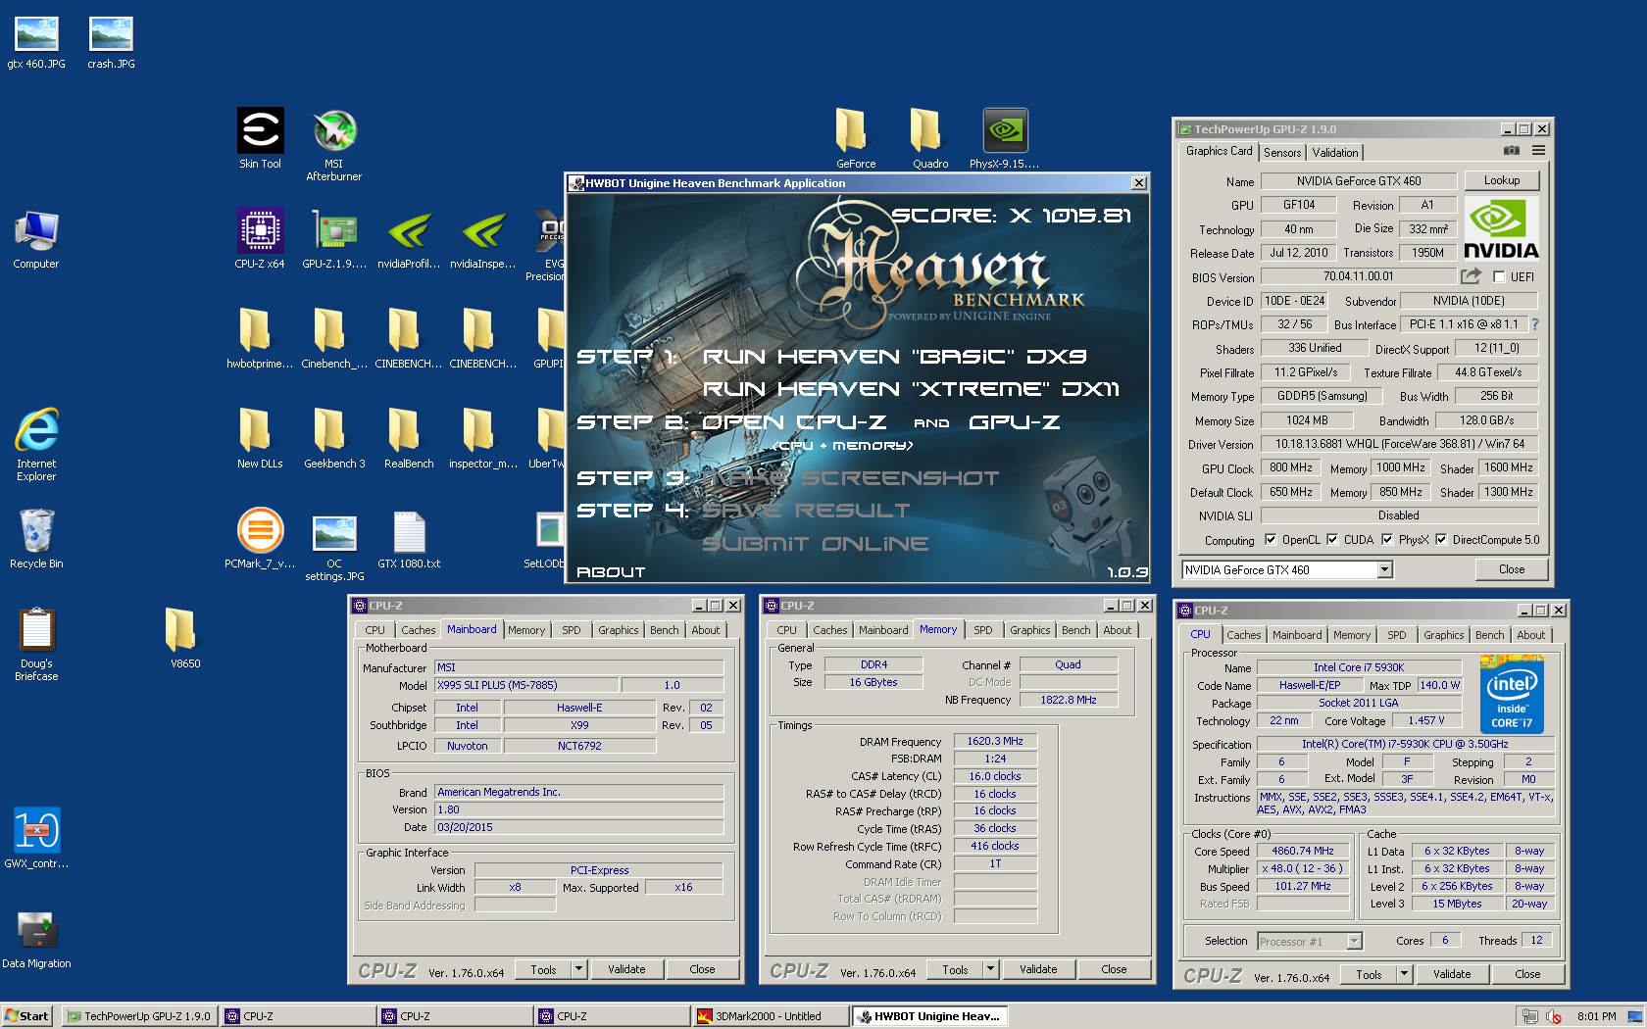Expand the Processor #1 selection dropdown
This screenshot has width=1647, height=1029.
point(1354,941)
